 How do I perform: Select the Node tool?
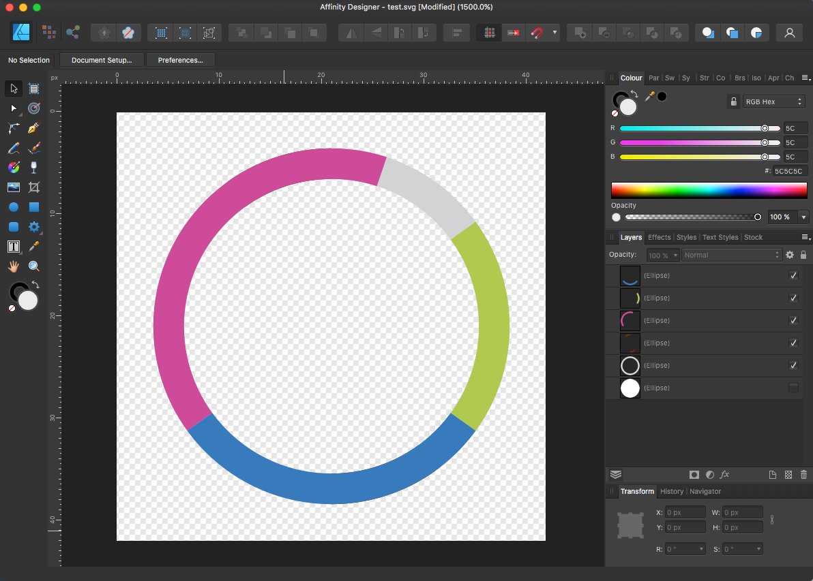point(14,108)
